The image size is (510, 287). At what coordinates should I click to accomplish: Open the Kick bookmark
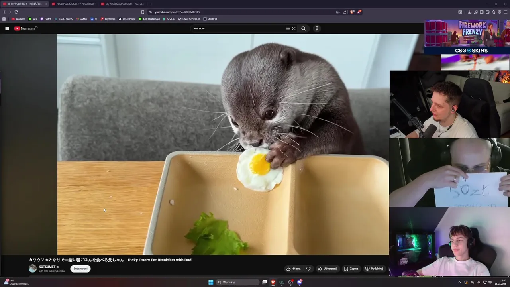[33, 19]
